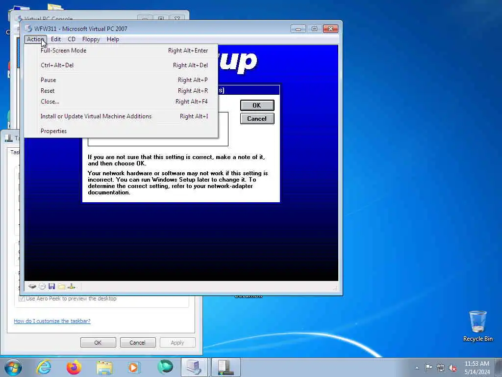
Task: Open How do I customize the taskbar link
Action: [x=52, y=321]
